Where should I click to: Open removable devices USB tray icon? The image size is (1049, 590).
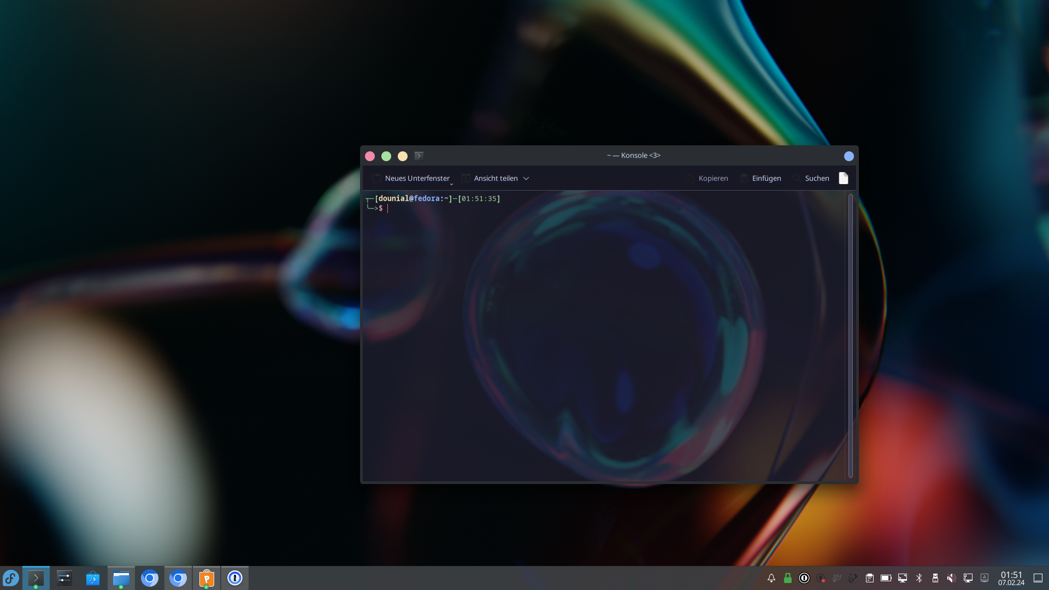pos(935,578)
